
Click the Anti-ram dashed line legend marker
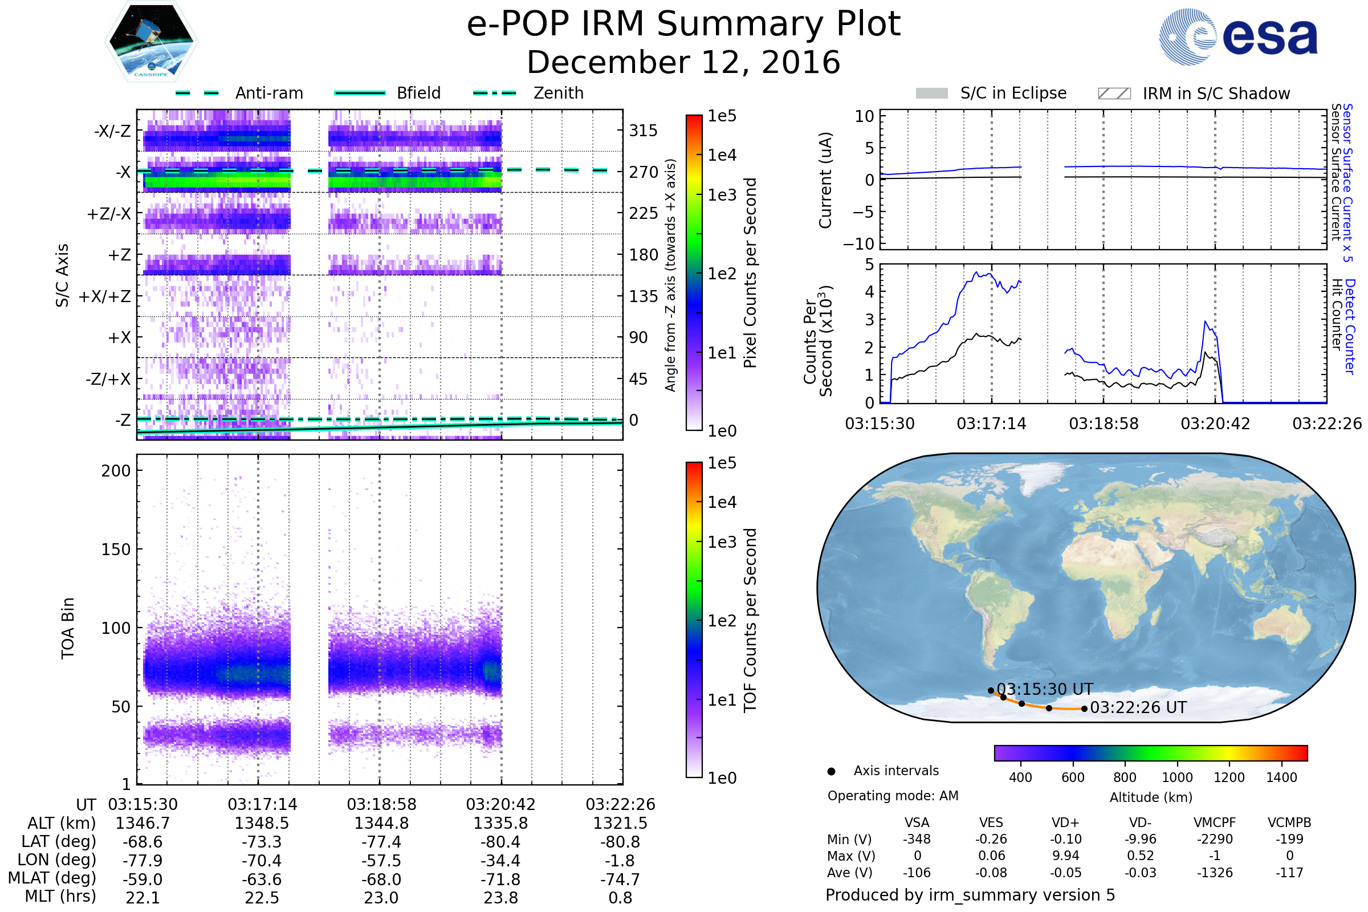pos(197,93)
